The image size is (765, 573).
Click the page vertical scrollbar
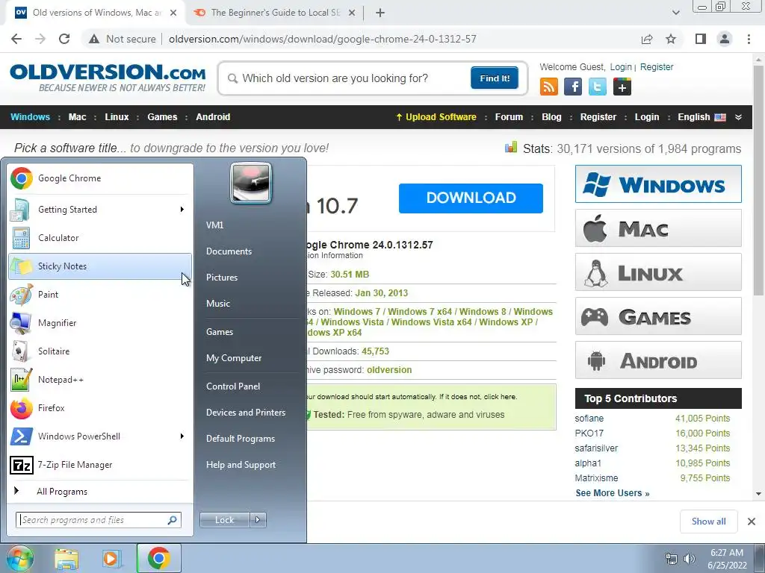pyautogui.click(x=758, y=181)
